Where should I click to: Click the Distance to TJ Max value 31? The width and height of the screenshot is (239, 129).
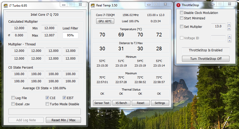tap(121, 49)
